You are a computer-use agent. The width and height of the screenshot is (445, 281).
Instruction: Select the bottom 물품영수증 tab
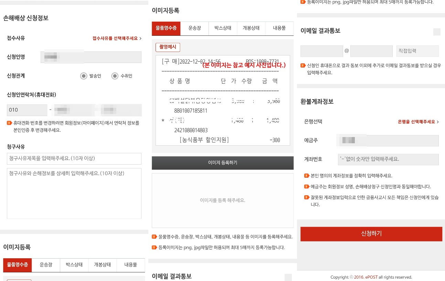pos(17,265)
